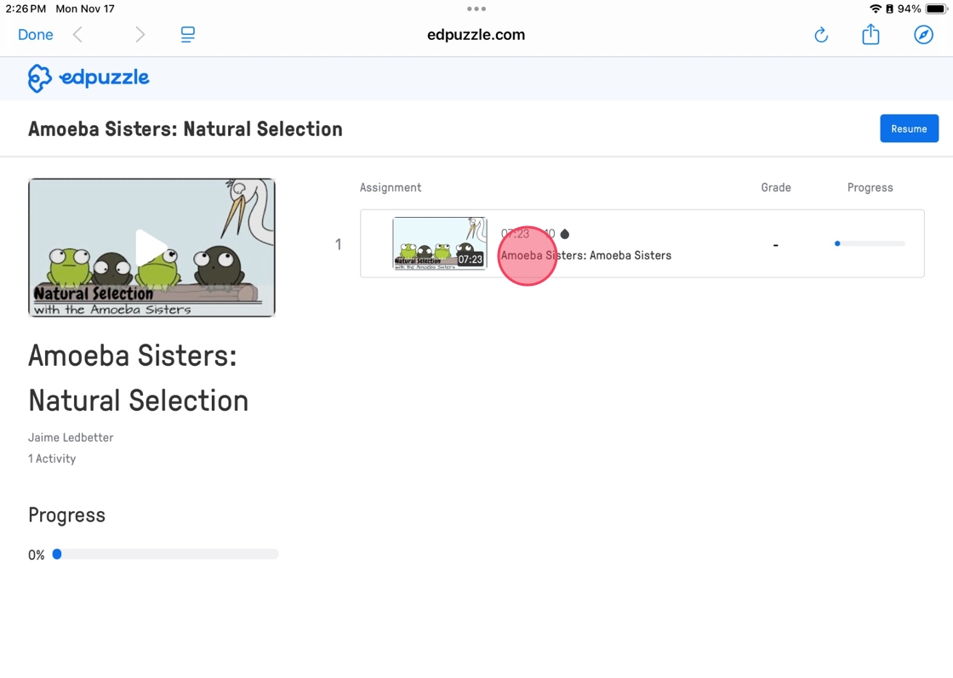Click the Progress column header
This screenshot has width=953, height=678.
870,188
